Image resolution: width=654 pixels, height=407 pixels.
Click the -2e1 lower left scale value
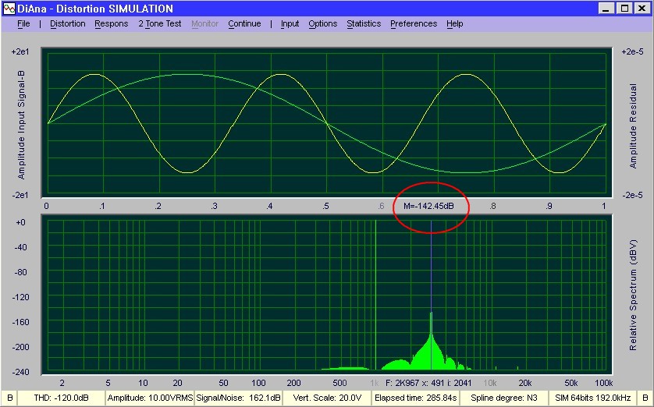[20, 195]
